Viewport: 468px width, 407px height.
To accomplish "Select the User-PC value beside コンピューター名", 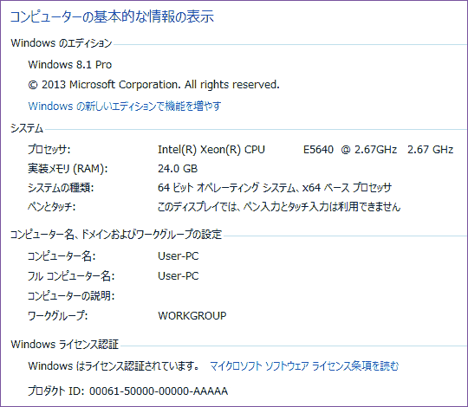I will [179, 256].
